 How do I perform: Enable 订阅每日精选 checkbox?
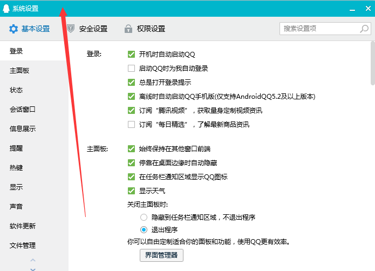(x=131, y=124)
